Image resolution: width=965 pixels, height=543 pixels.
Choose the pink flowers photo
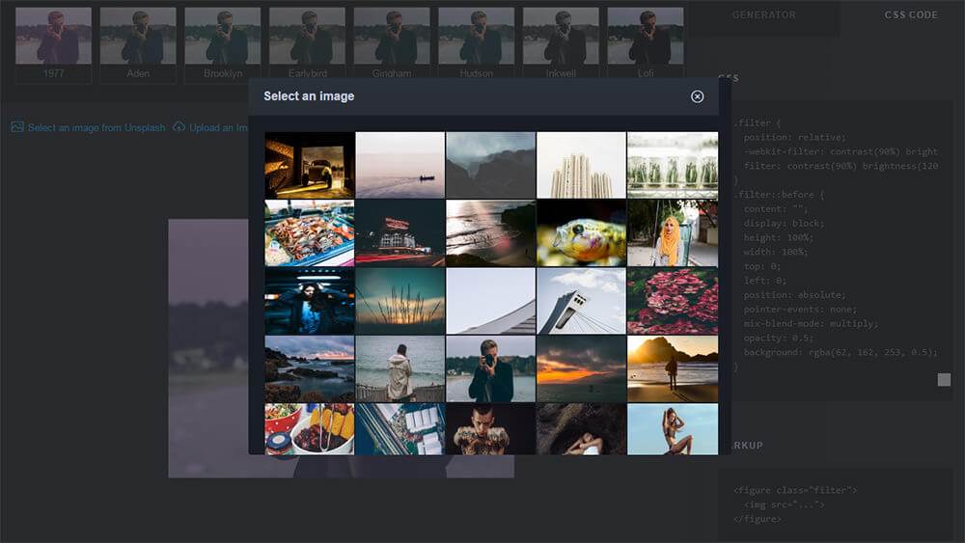click(672, 301)
